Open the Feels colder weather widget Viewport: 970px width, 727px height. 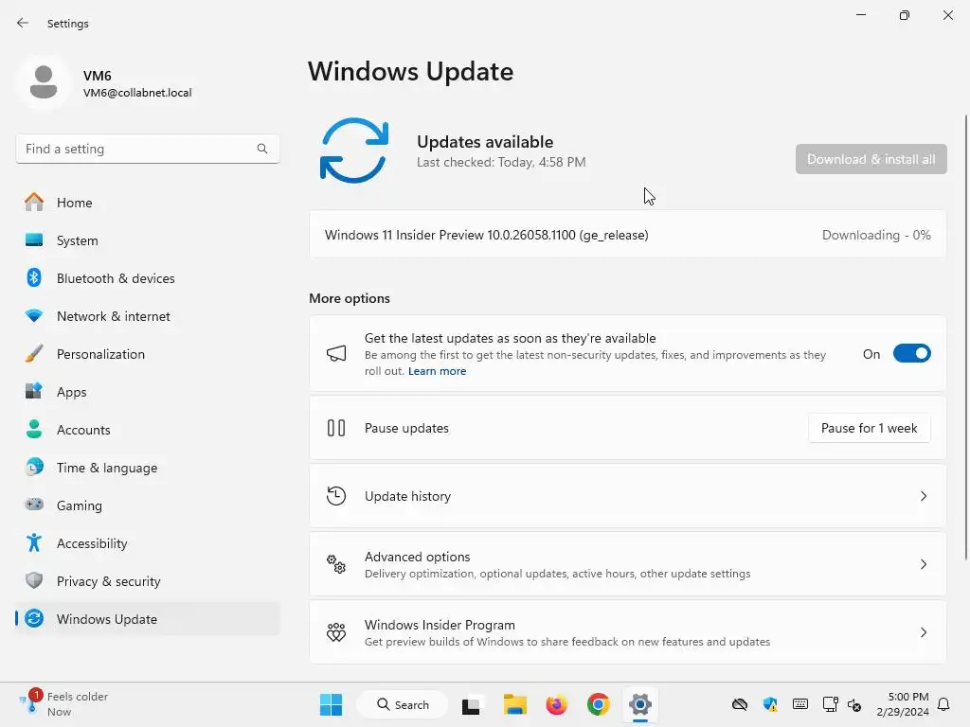63,704
